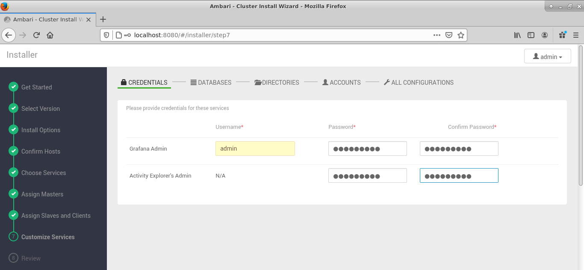Bookmark this page with star icon

[x=460, y=35]
